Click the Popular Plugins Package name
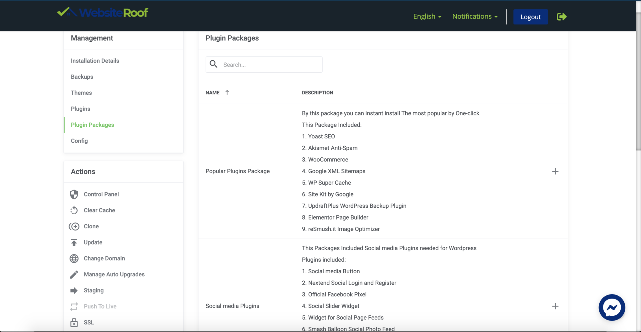Viewport: 641px width, 332px height. (x=238, y=171)
